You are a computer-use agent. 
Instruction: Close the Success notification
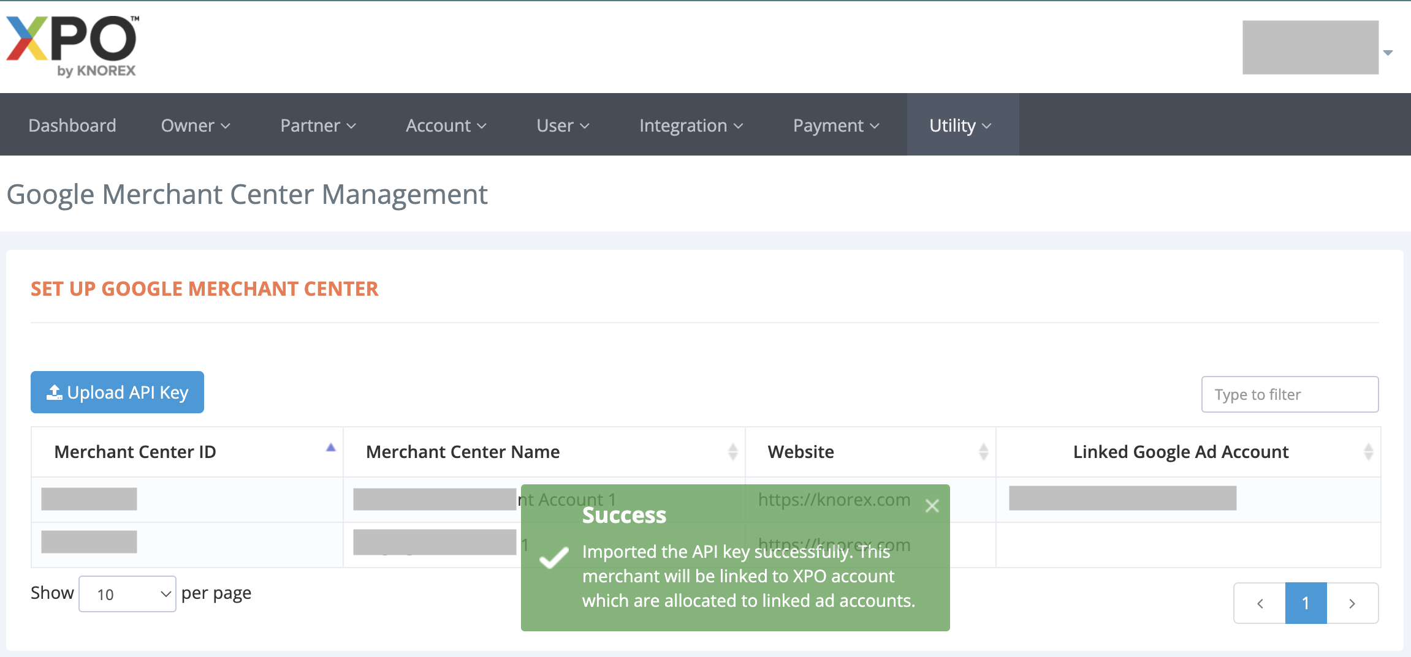click(x=932, y=506)
